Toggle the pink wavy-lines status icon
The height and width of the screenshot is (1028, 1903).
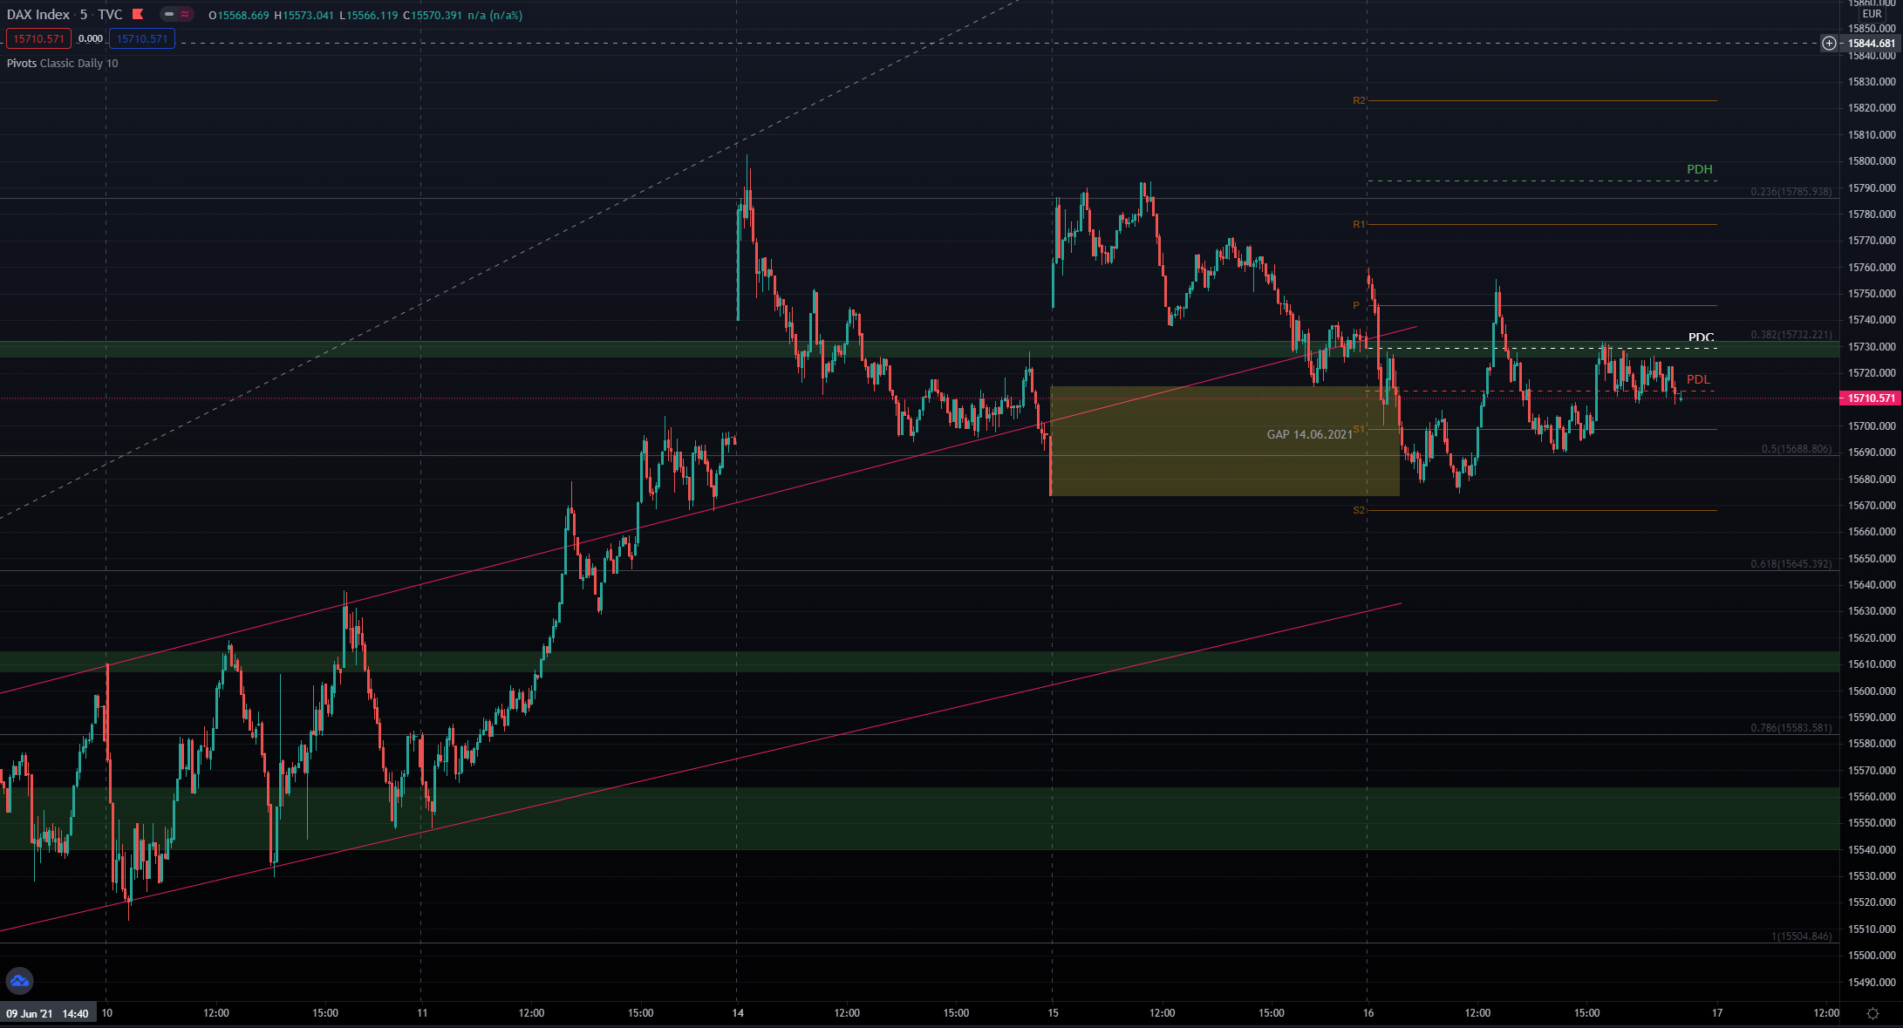point(185,14)
